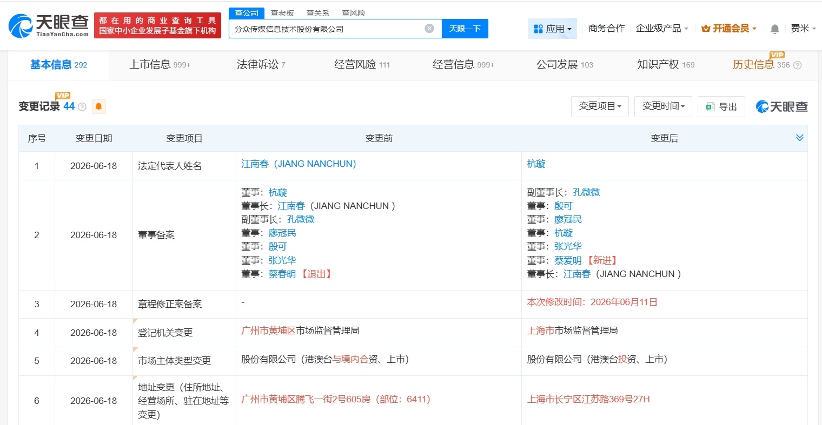The height and width of the screenshot is (425, 822).
Task: Open 江南春 董事长 link in 变更后 column
Action: click(577, 274)
